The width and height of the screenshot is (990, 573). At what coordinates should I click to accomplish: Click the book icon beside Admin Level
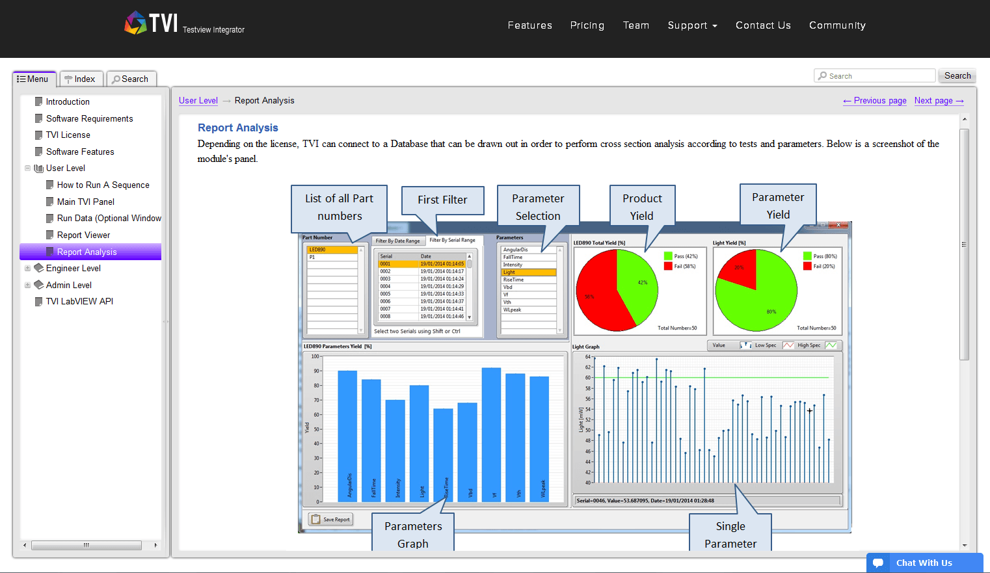39,285
